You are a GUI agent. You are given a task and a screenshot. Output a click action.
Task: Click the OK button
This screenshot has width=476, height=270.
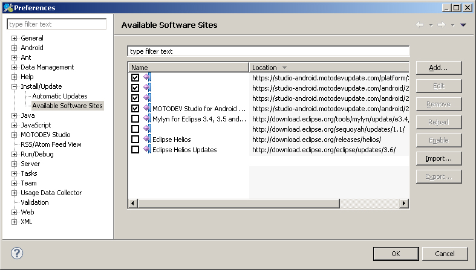click(x=396, y=254)
